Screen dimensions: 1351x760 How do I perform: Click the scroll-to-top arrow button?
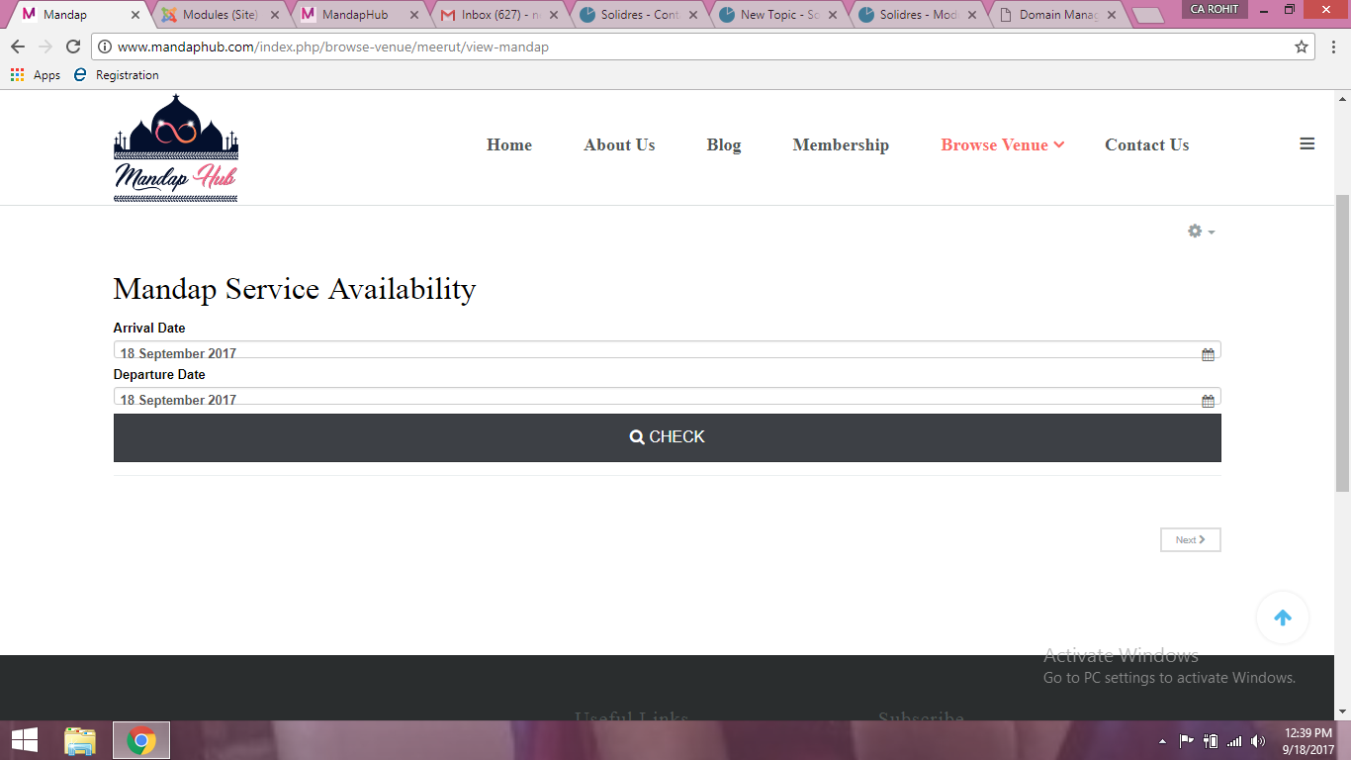click(1282, 617)
